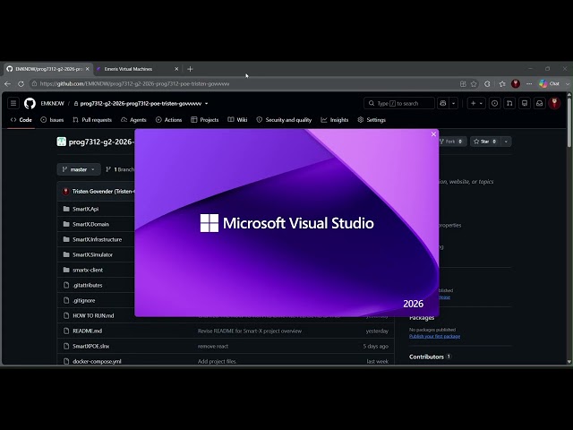The height and width of the screenshot is (430, 573).
Task: Open the Agents tab
Action: tap(133, 120)
